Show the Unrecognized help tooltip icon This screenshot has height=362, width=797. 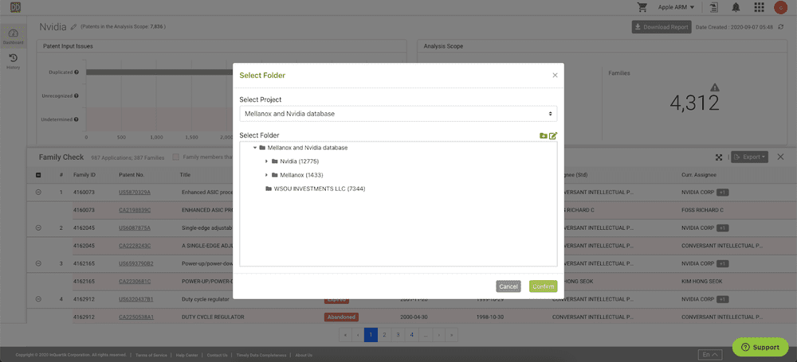point(77,95)
